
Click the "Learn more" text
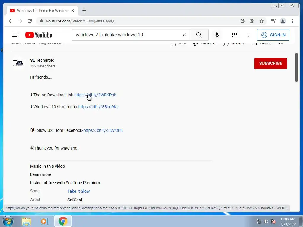(x=41, y=174)
